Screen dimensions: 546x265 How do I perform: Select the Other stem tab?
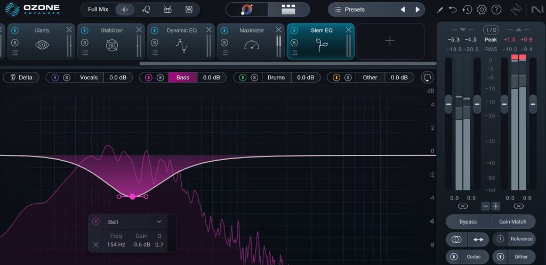click(x=370, y=78)
